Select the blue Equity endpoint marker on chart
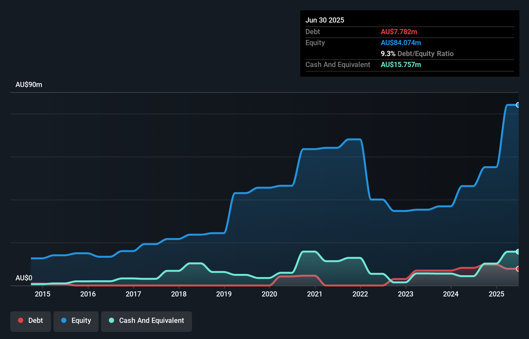This screenshot has width=529, height=339. click(x=518, y=105)
